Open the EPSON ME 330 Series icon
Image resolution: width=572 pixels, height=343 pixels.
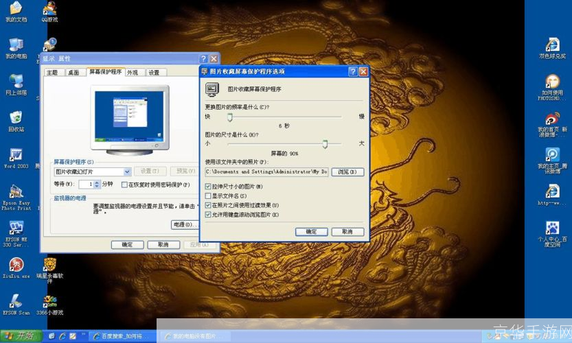pos(16,234)
